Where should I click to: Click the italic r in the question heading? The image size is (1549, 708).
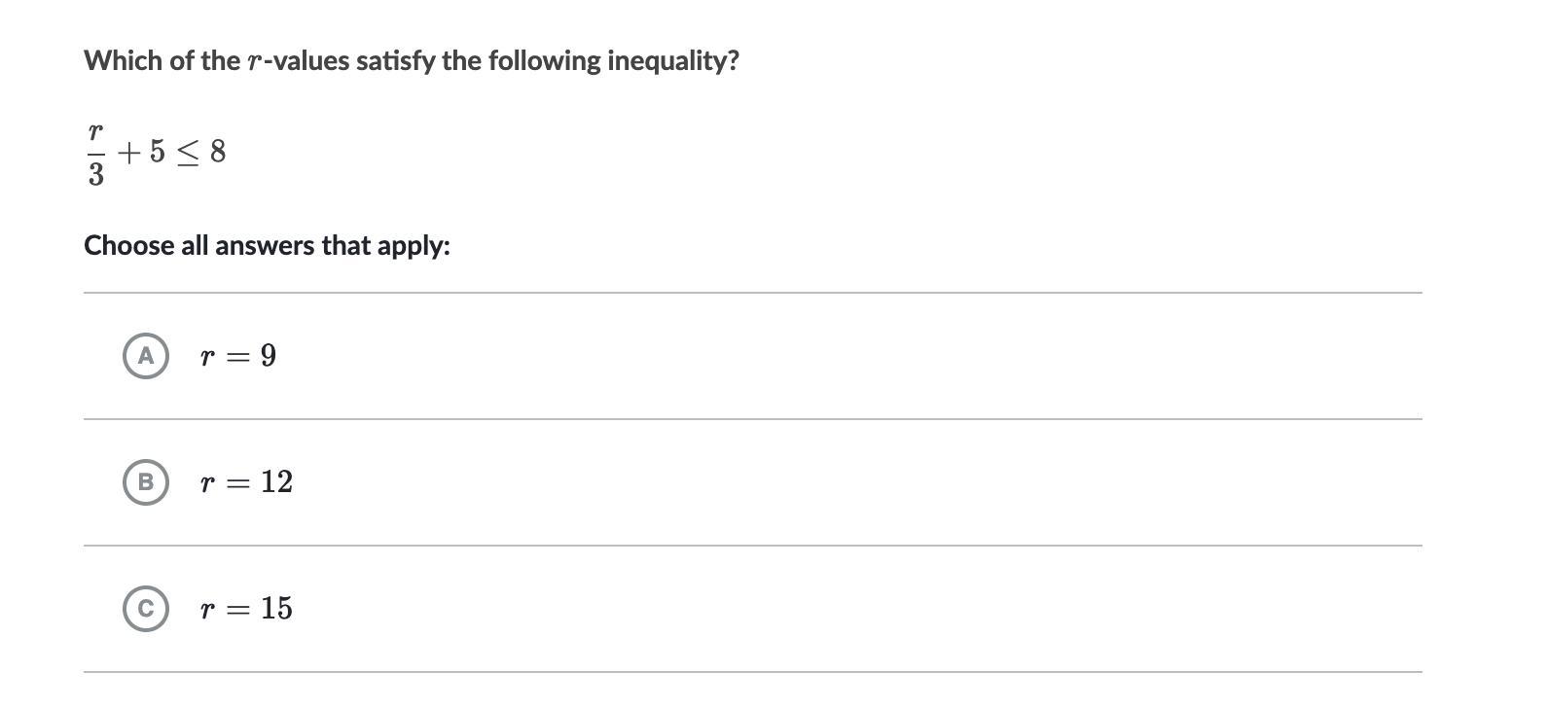(254, 62)
